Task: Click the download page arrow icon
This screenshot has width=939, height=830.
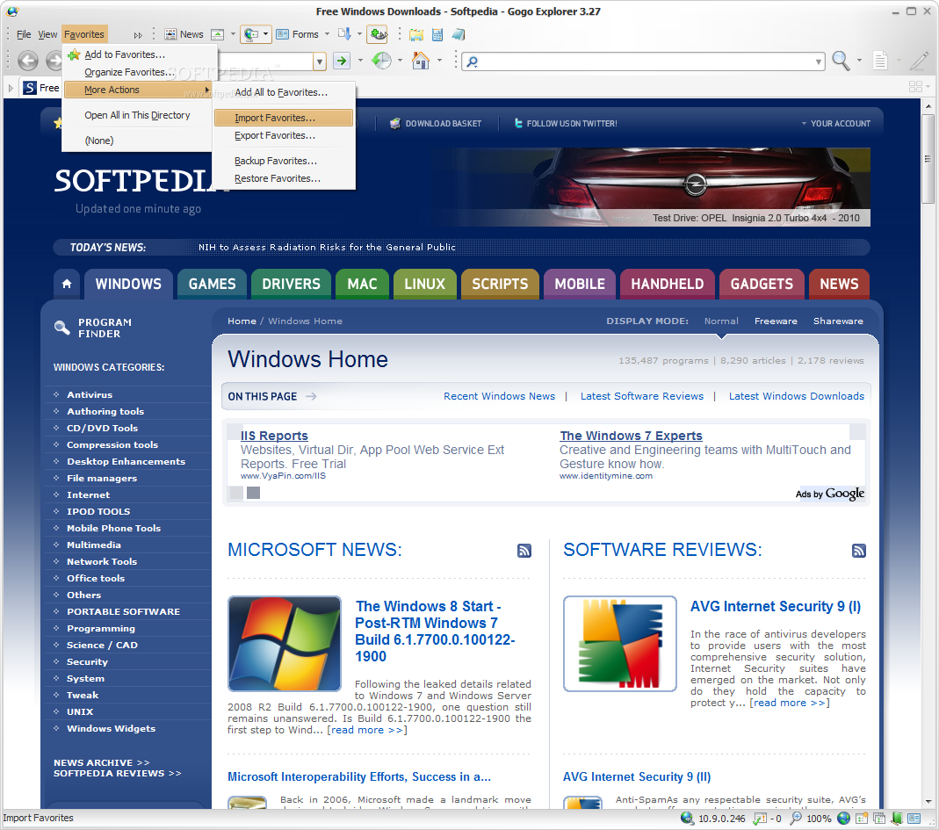Action: (344, 34)
